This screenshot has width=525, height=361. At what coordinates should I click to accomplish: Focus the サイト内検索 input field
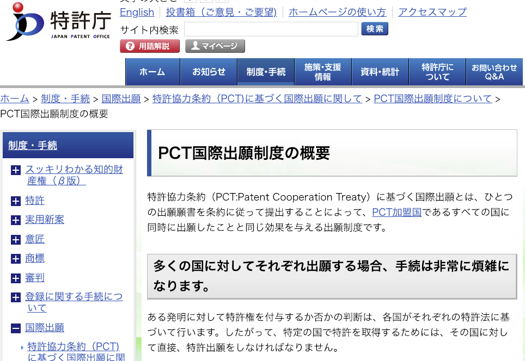[271, 29]
